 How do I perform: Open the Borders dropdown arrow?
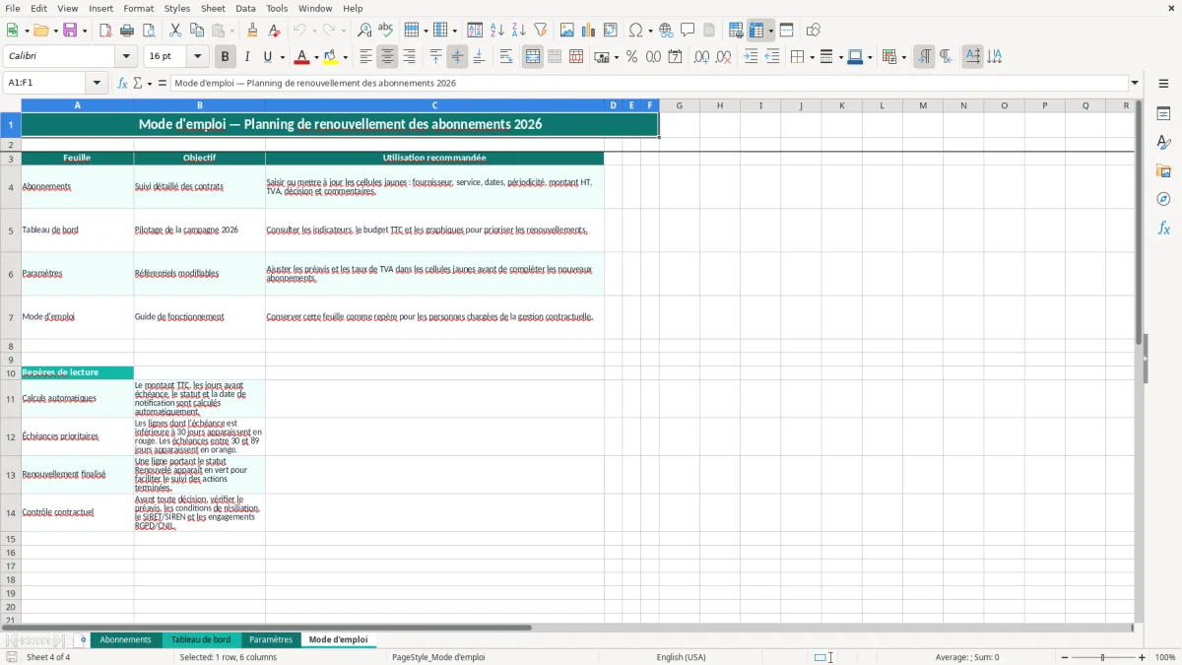(812, 57)
